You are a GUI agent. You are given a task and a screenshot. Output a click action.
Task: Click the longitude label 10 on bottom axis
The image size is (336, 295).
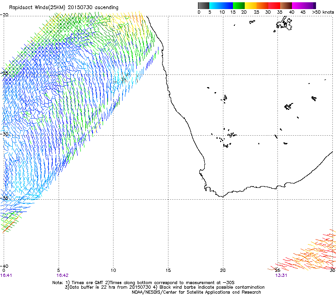coord(114,270)
